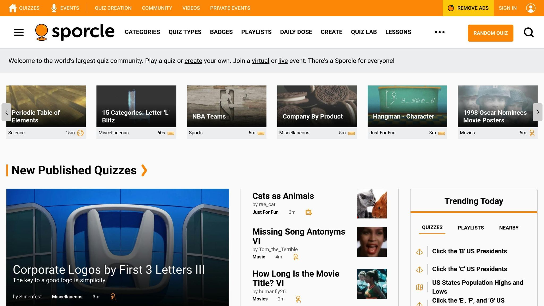544x306 pixels.
Task: Open the Company By Product quiz card
Action: [317, 112]
